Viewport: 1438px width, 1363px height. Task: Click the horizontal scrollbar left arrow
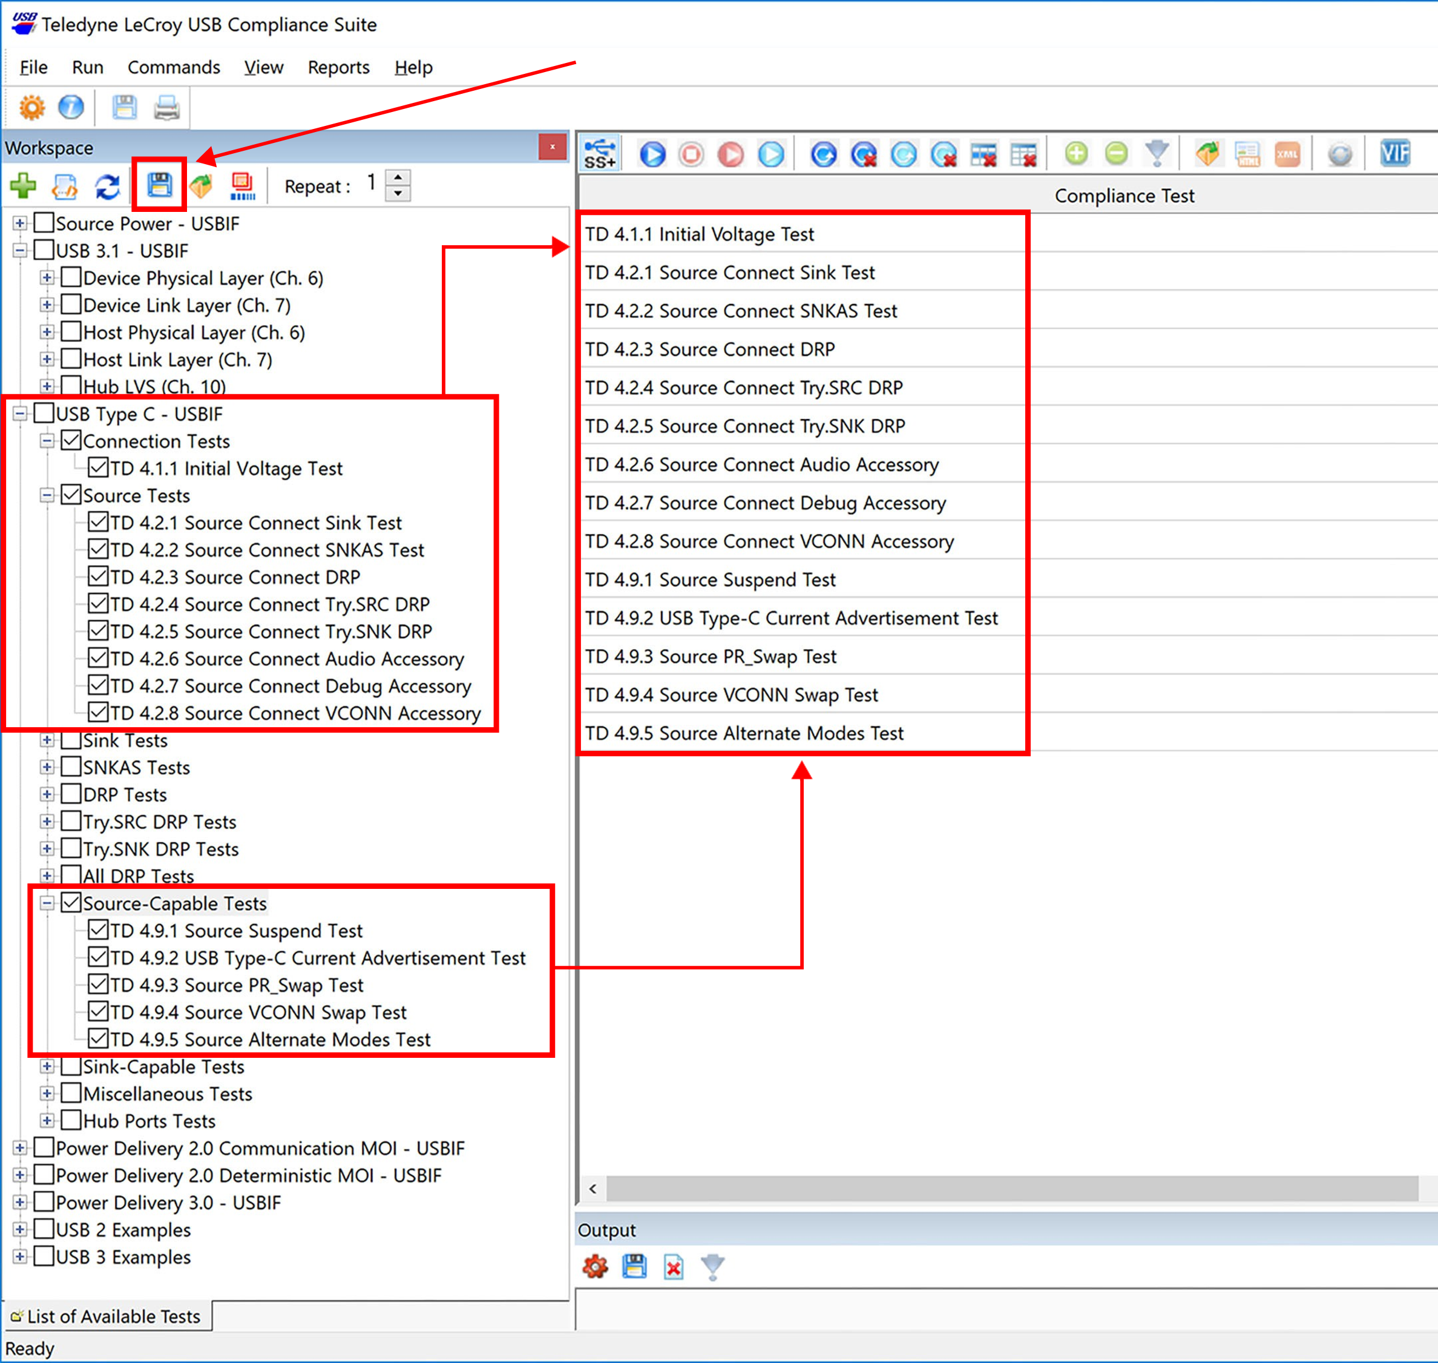pos(593,1189)
